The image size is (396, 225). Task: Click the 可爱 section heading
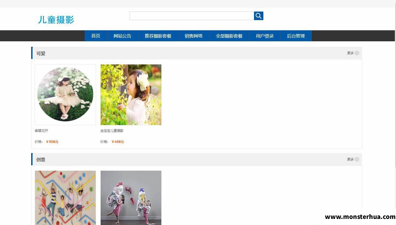[x=41, y=53]
